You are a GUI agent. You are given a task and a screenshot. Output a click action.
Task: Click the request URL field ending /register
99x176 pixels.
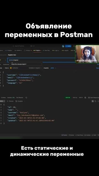coord(41,60)
